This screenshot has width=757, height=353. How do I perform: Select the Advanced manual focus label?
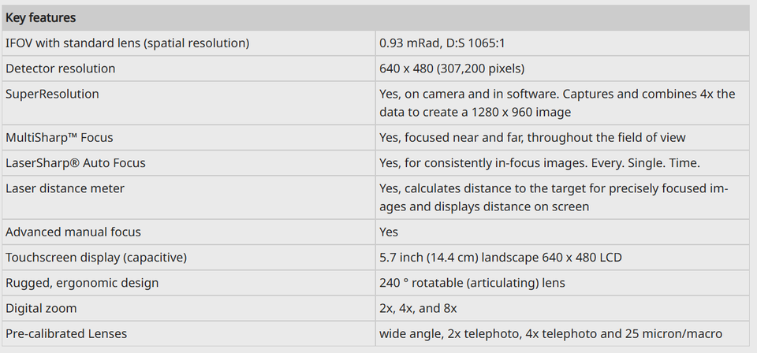(x=73, y=232)
